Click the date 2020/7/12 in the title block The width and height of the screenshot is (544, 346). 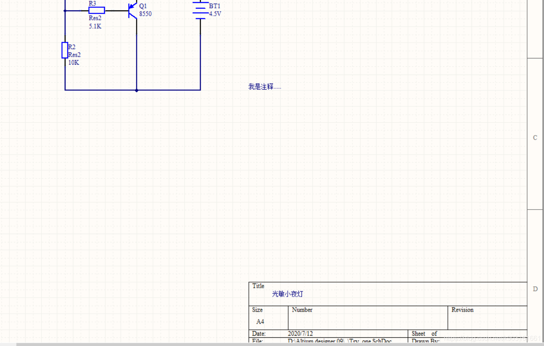300,334
